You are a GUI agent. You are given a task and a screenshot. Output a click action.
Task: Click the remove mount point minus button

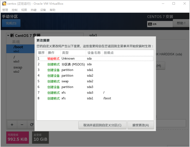coord(22,124)
